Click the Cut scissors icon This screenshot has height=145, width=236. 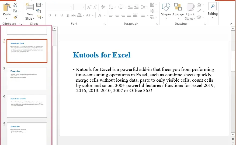pos(15,5)
